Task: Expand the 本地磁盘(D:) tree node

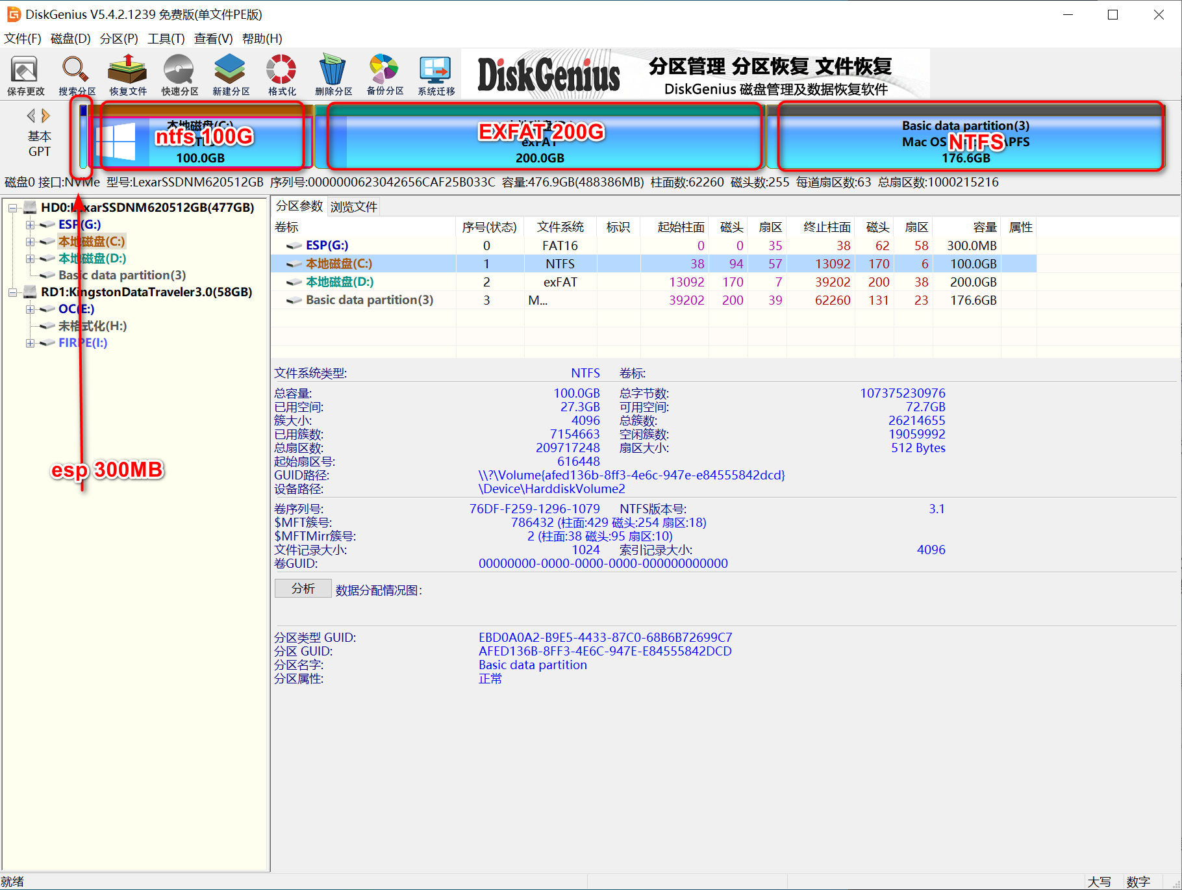Action: click(30, 259)
